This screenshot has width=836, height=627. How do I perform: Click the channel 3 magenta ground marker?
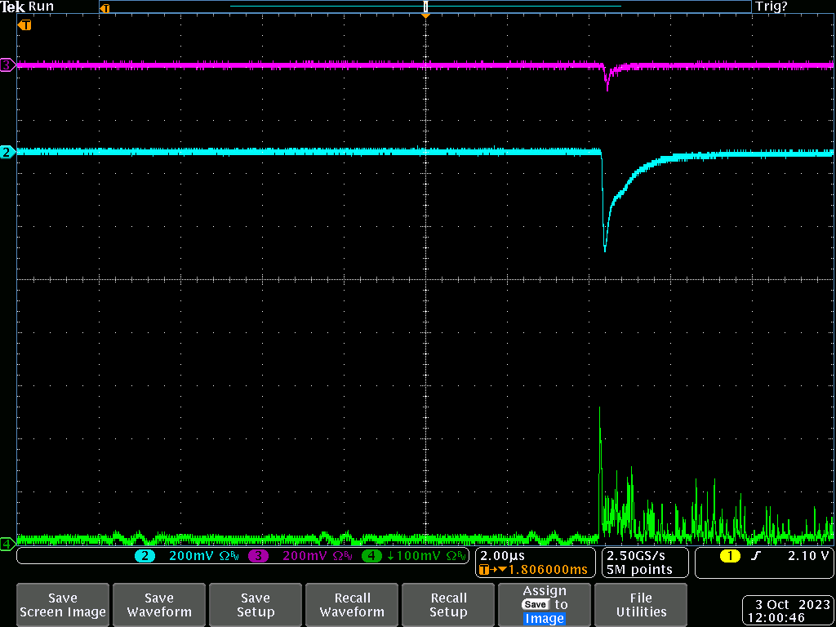point(7,65)
